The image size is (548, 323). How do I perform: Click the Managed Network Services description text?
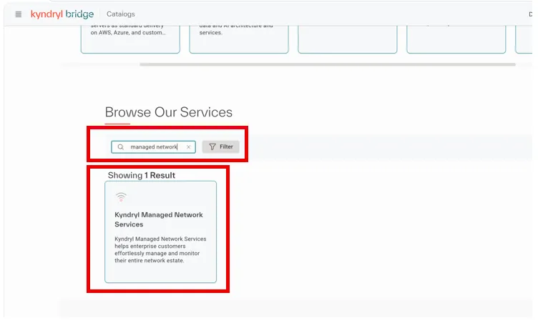coord(160,249)
